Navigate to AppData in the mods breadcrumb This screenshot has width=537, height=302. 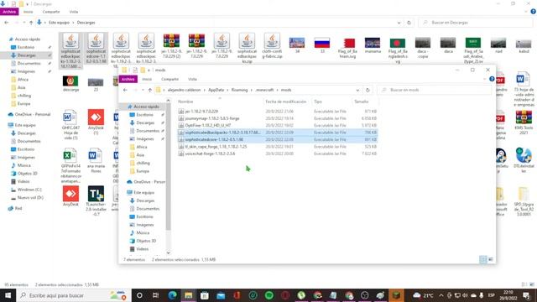(216, 90)
